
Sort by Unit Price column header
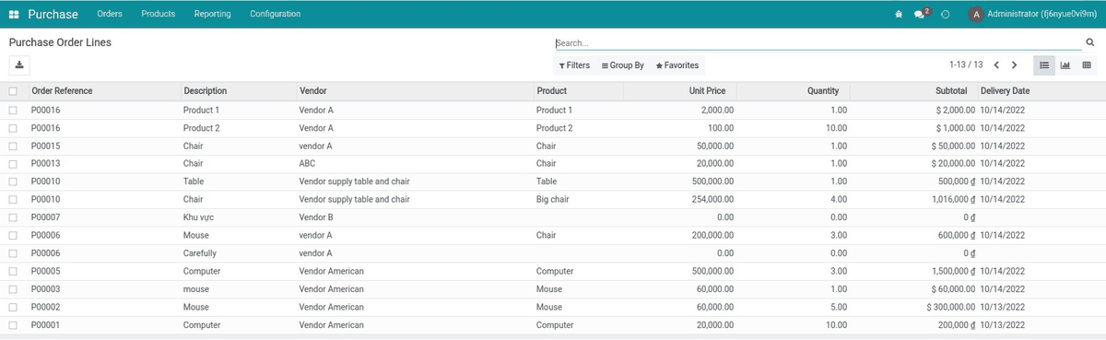(x=707, y=91)
